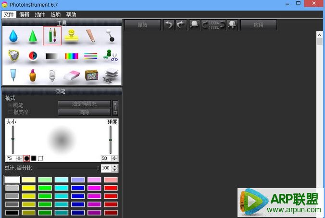Click the 原始 button
The width and height of the screenshot is (325, 218).
(143, 25)
